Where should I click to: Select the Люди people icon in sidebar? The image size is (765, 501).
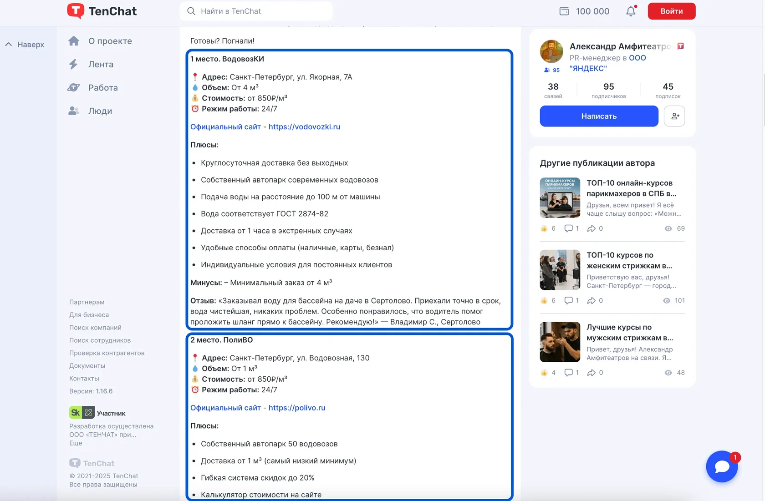pos(74,111)
